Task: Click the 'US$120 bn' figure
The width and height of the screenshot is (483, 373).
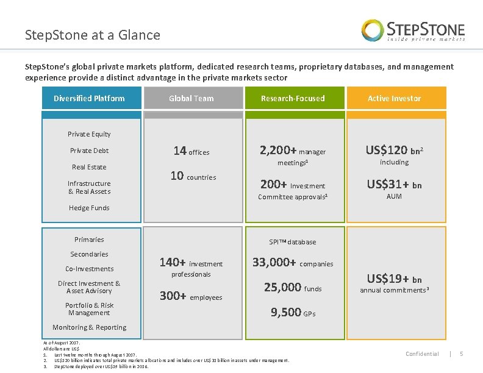Action: (395, 150)
